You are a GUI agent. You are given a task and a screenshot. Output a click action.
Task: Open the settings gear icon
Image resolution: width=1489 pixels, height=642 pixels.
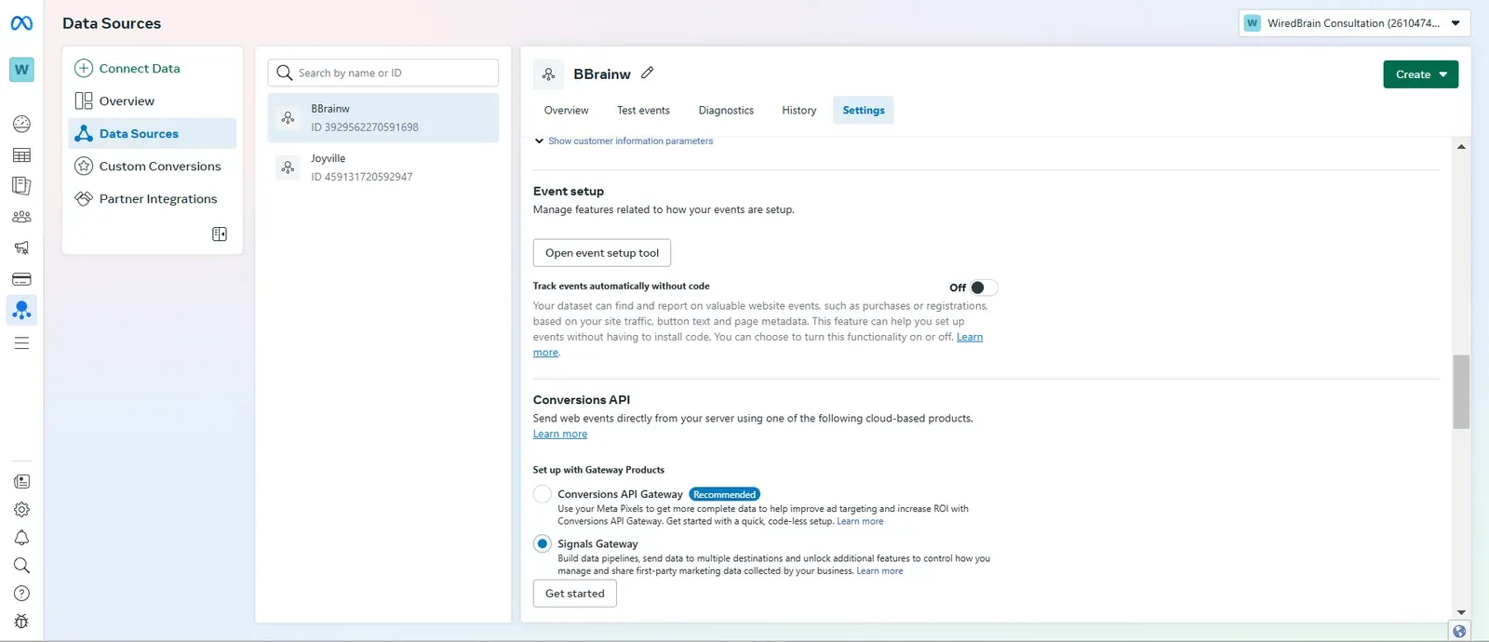[21, 510]
